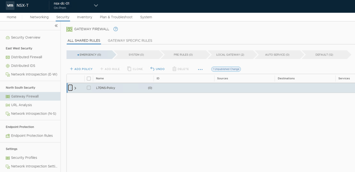Open the nsx-dc-01 site dropdown
The image size is (355, 172).
point(96,6)
